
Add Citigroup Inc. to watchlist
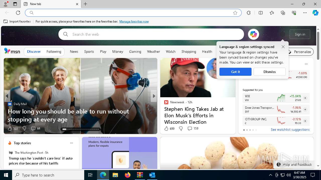(x=305, y=121)
